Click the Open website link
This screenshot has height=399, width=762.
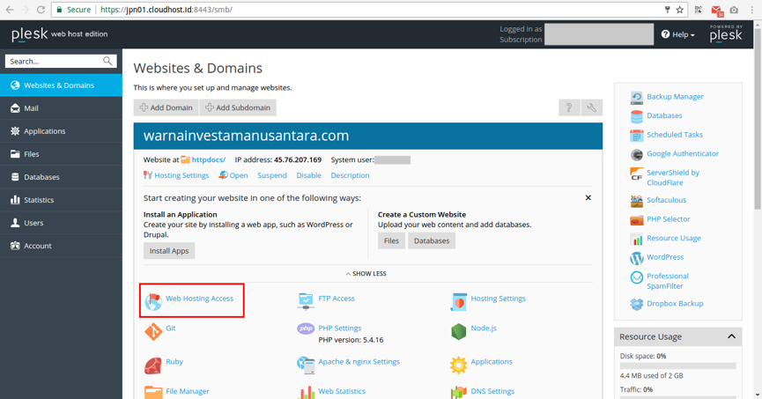(x=239, y=175)
